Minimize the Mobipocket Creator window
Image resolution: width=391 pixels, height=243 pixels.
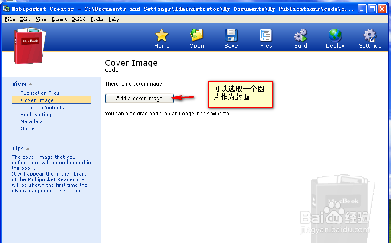point(362,9)
